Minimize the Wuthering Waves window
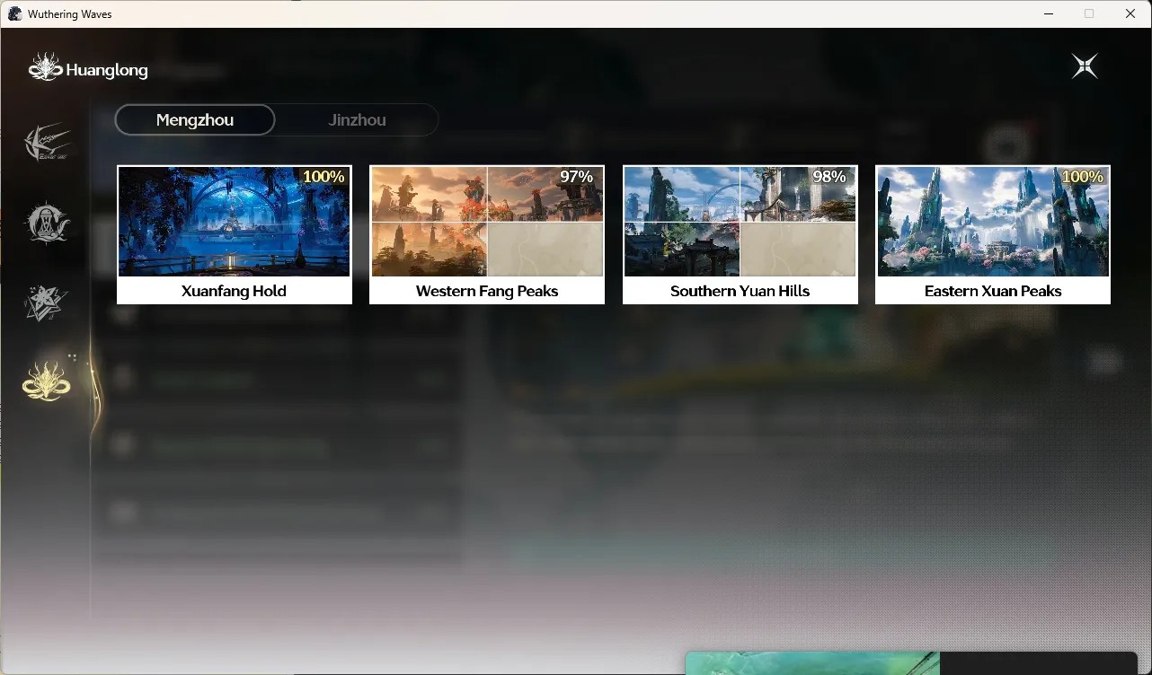Viewport: 1152px width, 675px height. coord(1049,13)
